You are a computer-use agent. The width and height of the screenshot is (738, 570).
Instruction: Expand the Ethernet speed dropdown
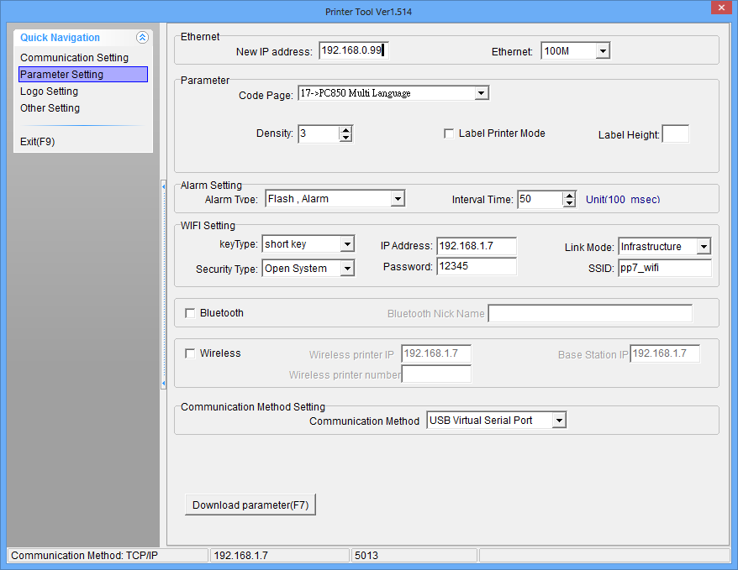coord(602,51)
